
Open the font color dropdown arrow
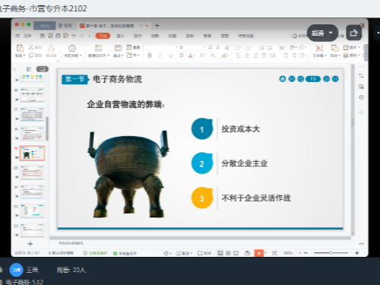195,55
